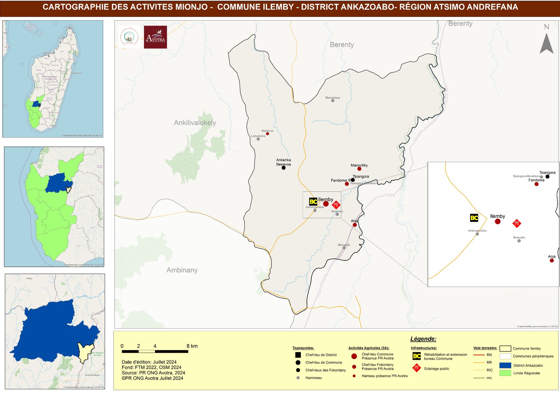The height and width of the screenshot is (395, 560).
Task: Click the Chef-lieu de Commune black circle symbol
Action: (298, 362)
